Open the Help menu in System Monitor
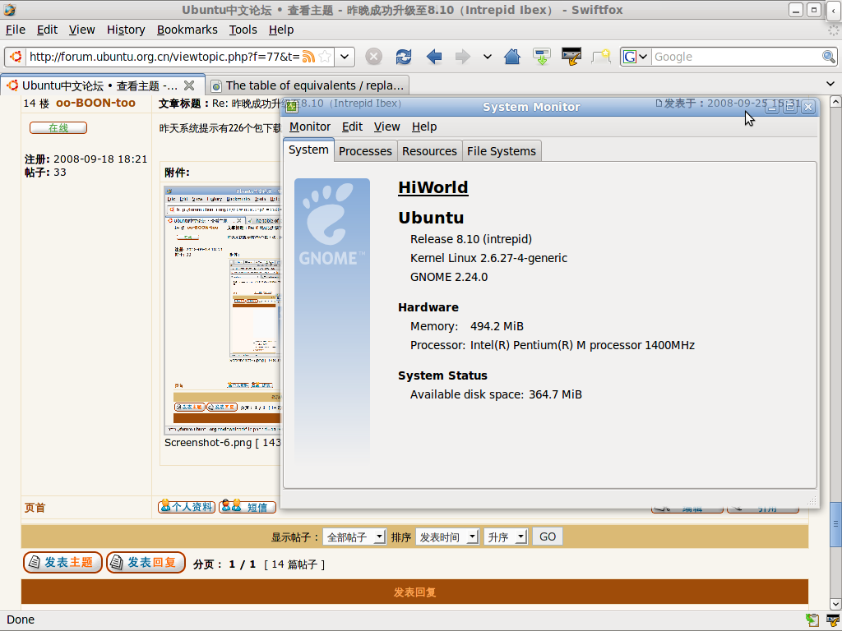This screenshot has height=631, width=842. click(x=424, y=127)
